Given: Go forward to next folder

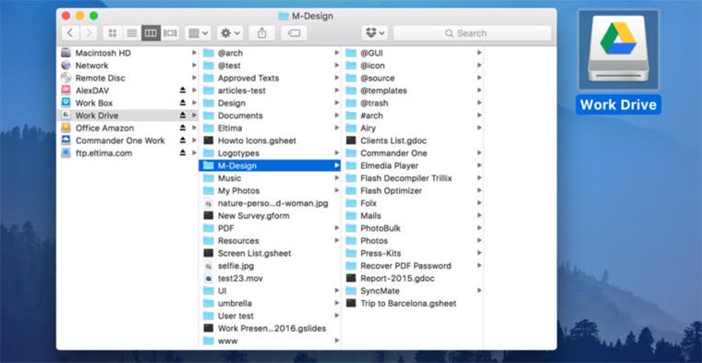Looking at the screenshot, I should click(89, 33).
